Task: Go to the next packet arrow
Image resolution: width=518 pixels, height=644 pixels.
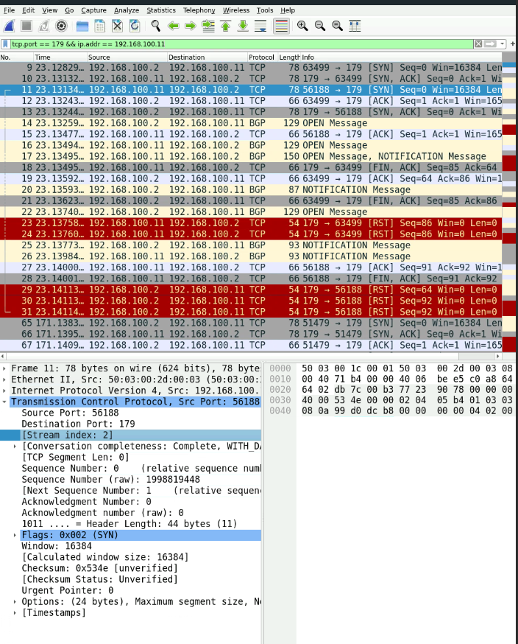Action: [191, 27]
